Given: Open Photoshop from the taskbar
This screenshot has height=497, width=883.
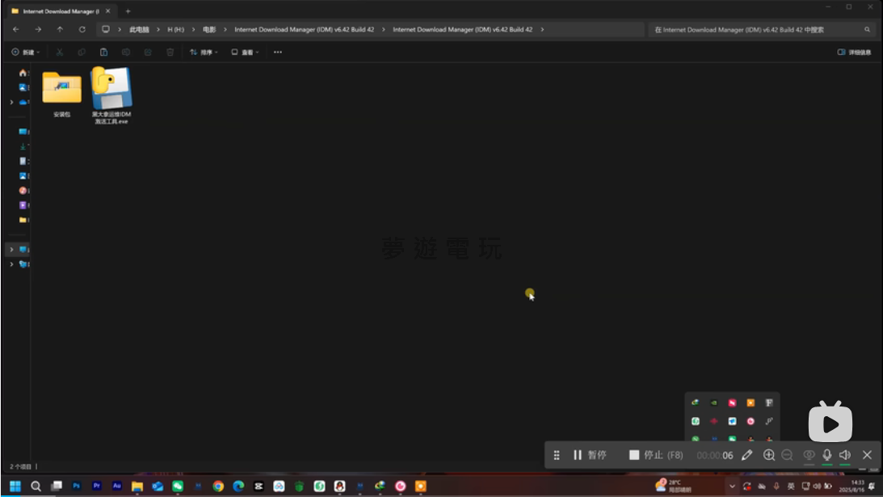Looking at the screenshot, I should pos(77,486).
